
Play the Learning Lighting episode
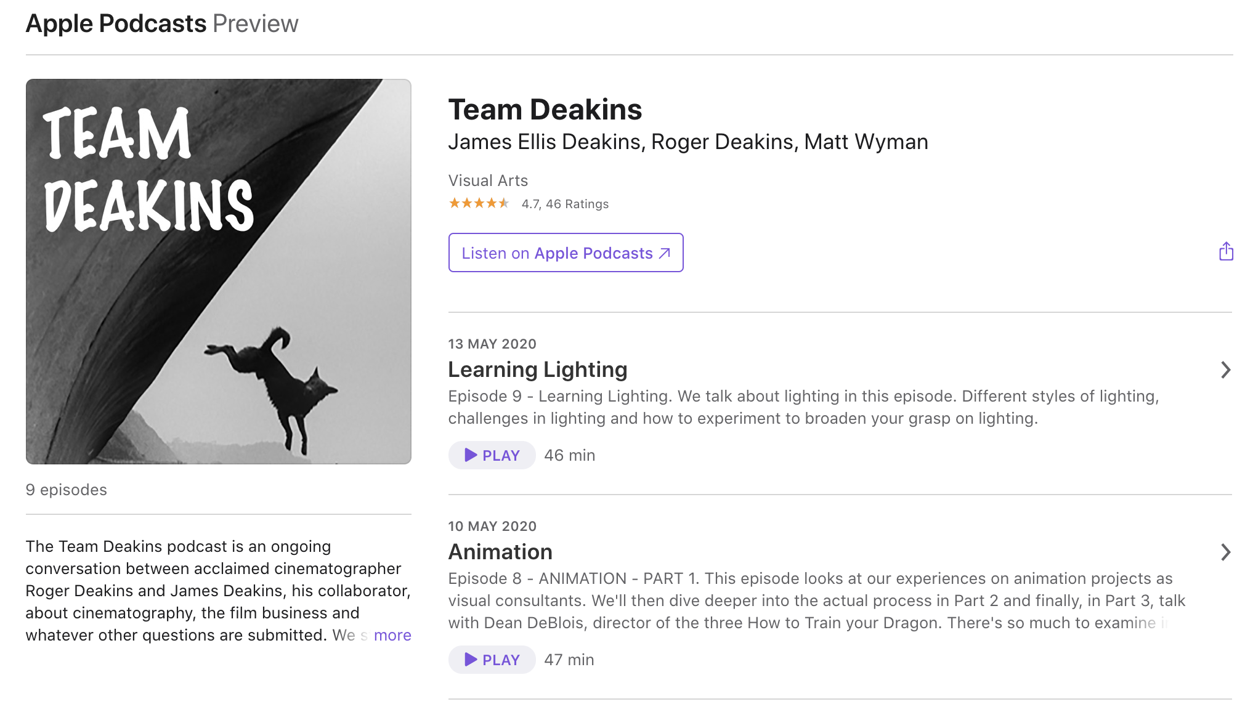(x=492, y=455)
